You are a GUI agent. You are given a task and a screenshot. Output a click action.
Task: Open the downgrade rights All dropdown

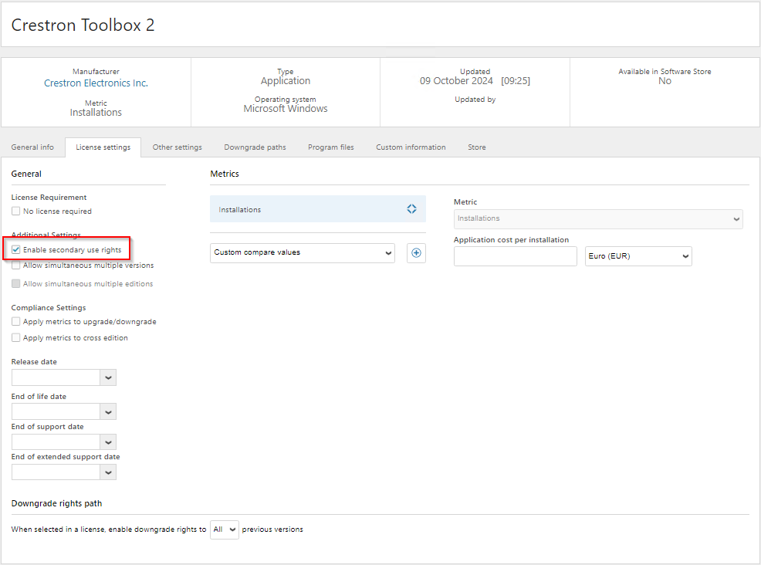click(x=225, y=529)
